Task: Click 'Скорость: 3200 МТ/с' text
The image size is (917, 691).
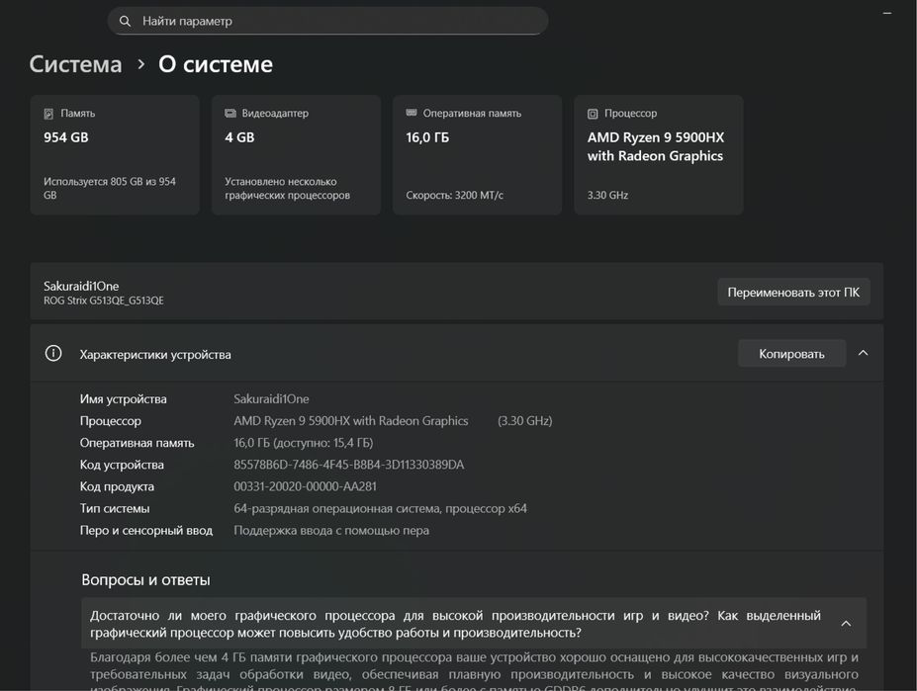Action: (454, 196)
